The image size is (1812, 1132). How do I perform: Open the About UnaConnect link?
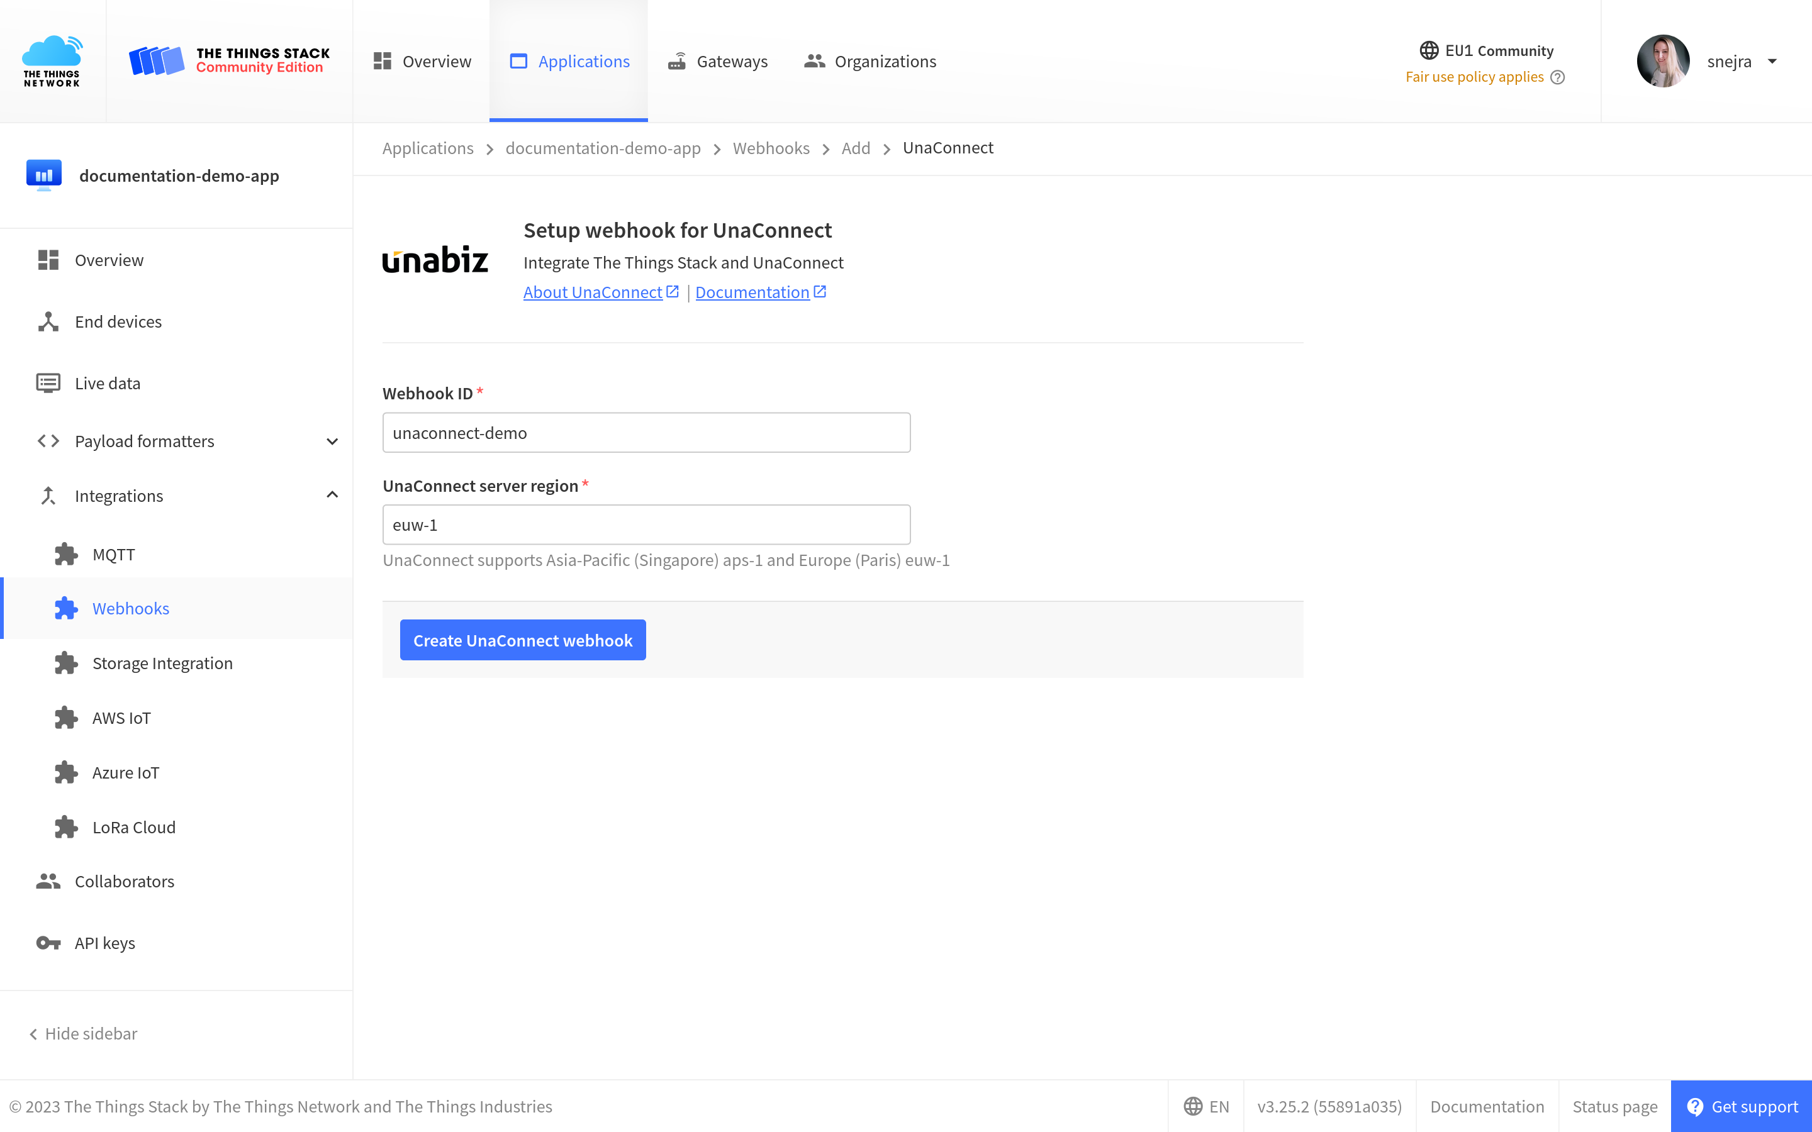[592, 291]
